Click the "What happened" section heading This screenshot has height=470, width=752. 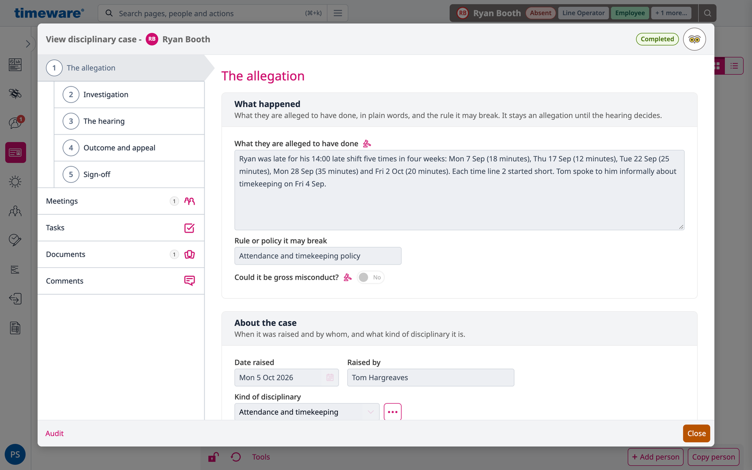click(267, 104)
